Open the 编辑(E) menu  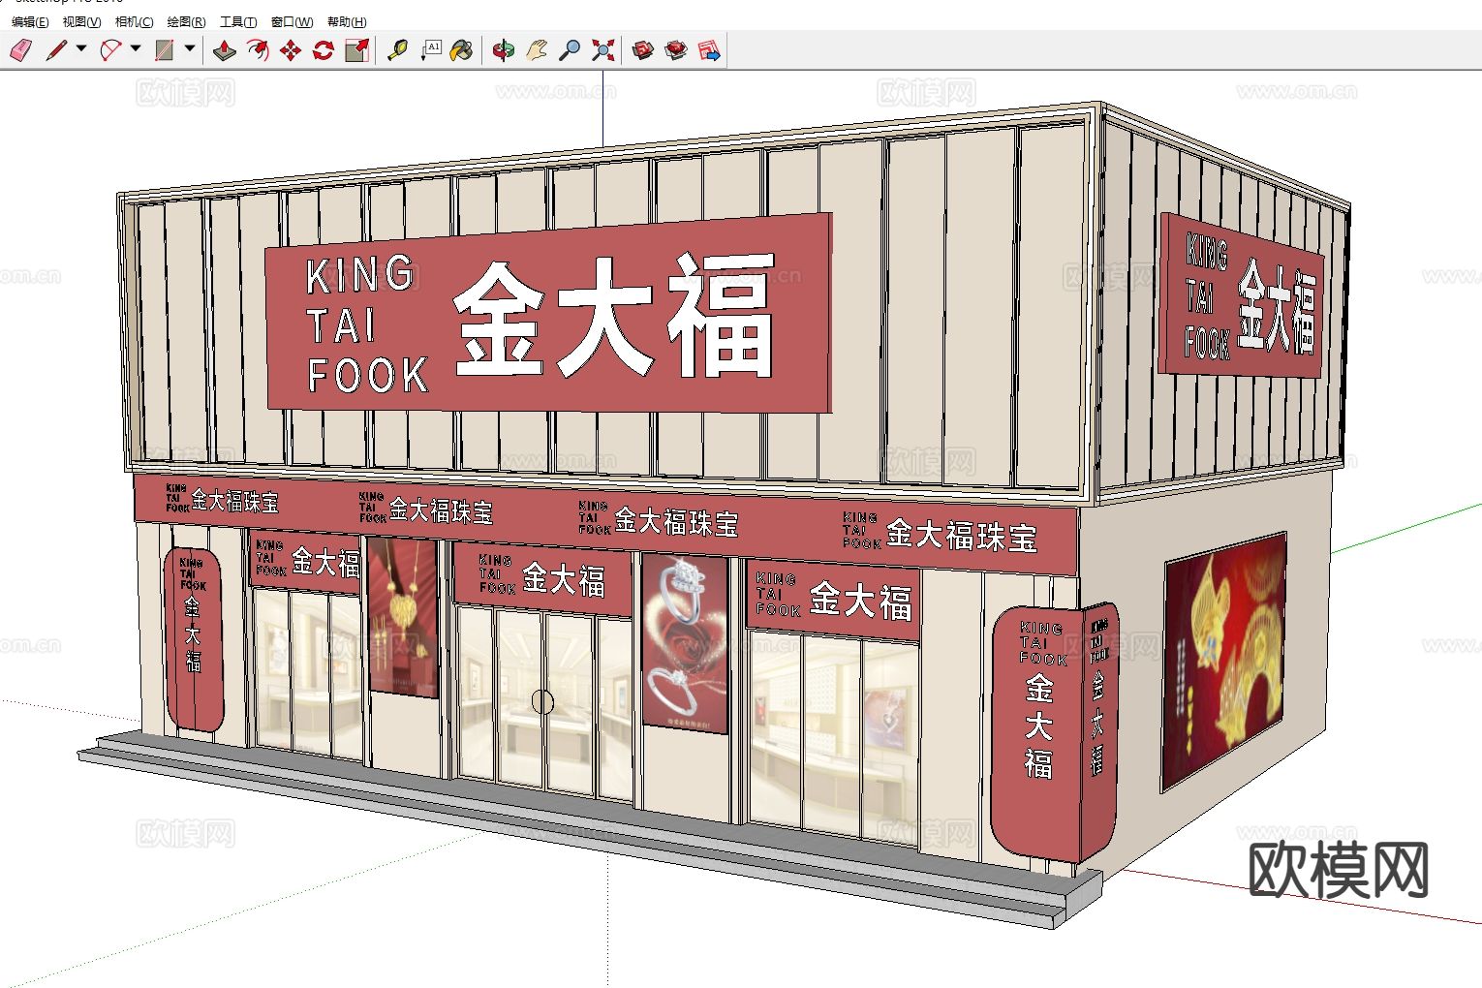pos(30,21)
